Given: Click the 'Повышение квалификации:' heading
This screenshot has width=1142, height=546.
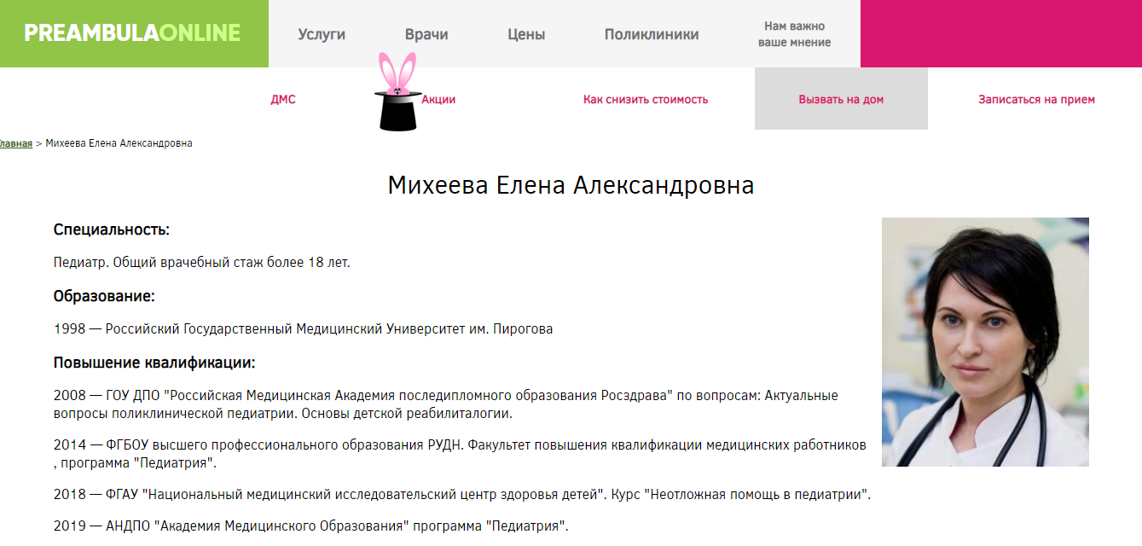Looking at the screenshot, I should (154, 363).
